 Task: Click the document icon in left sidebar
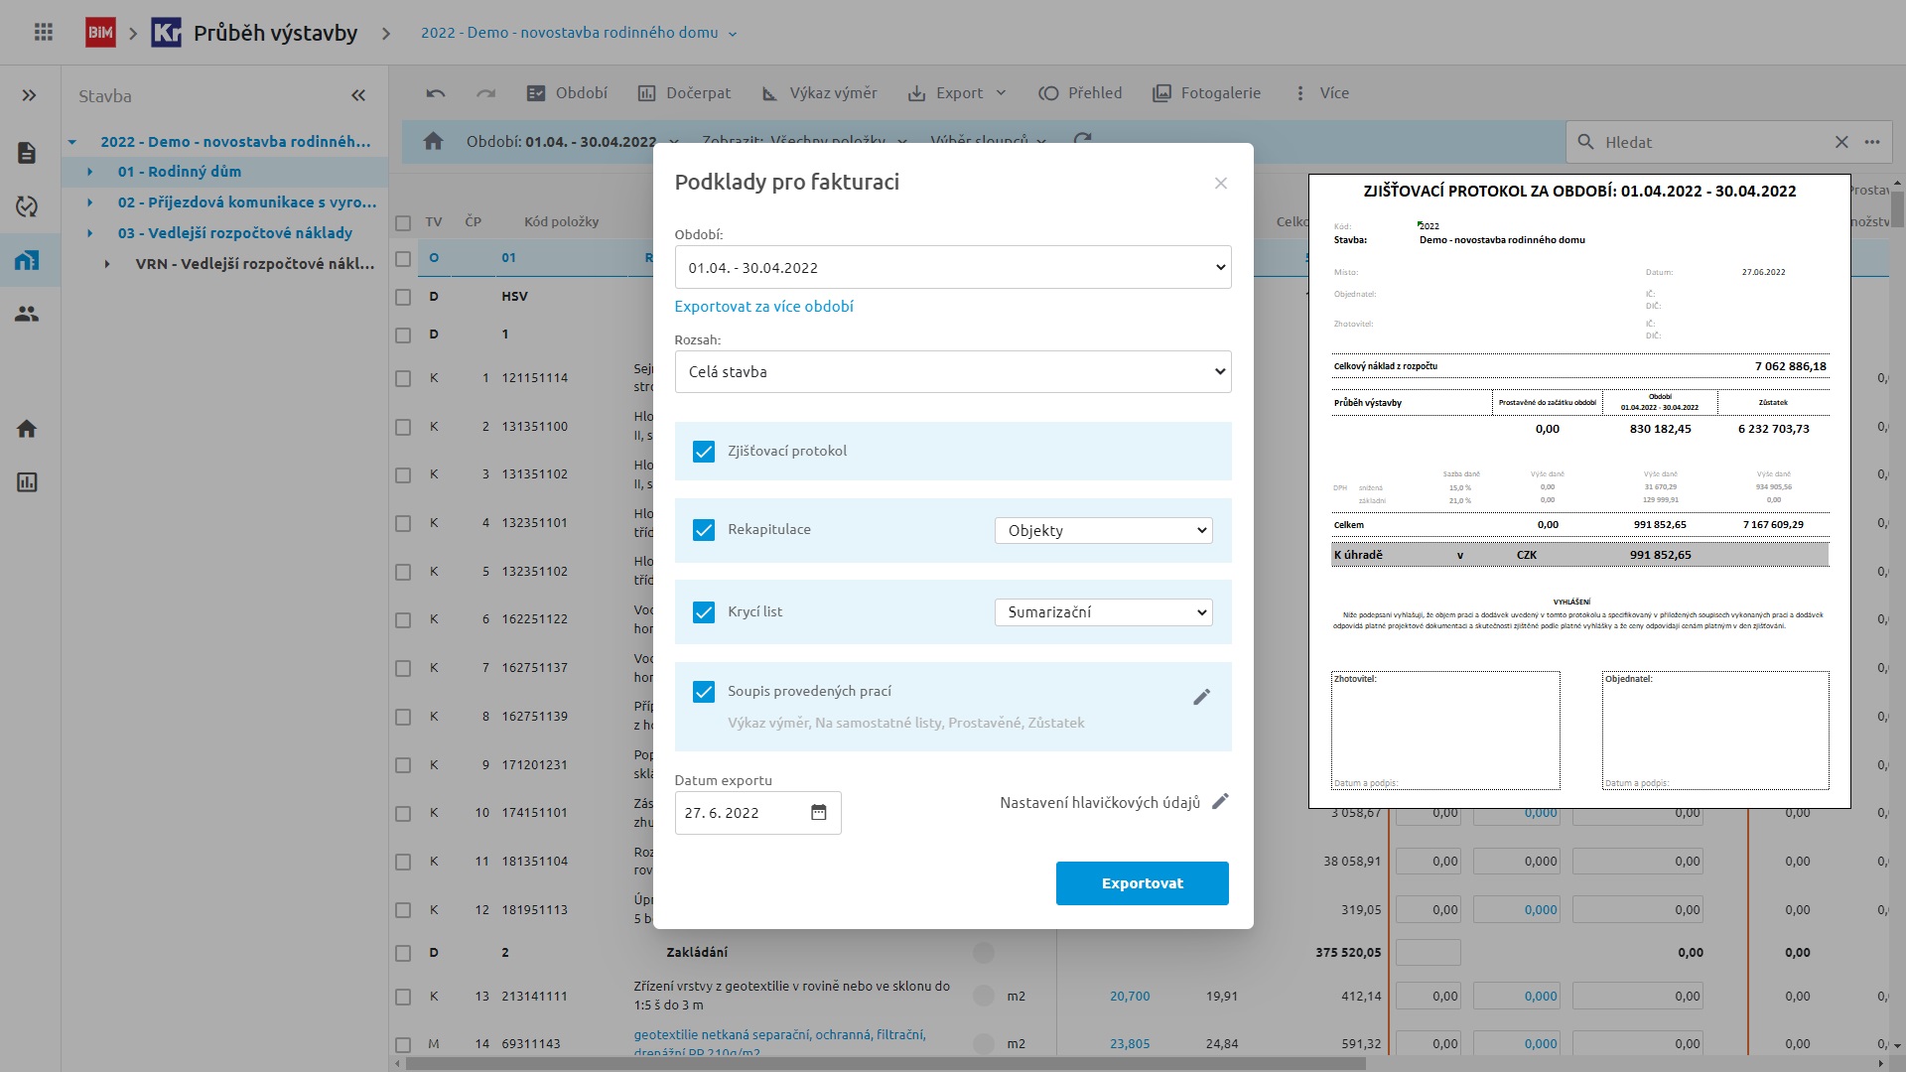coord(27,153)
